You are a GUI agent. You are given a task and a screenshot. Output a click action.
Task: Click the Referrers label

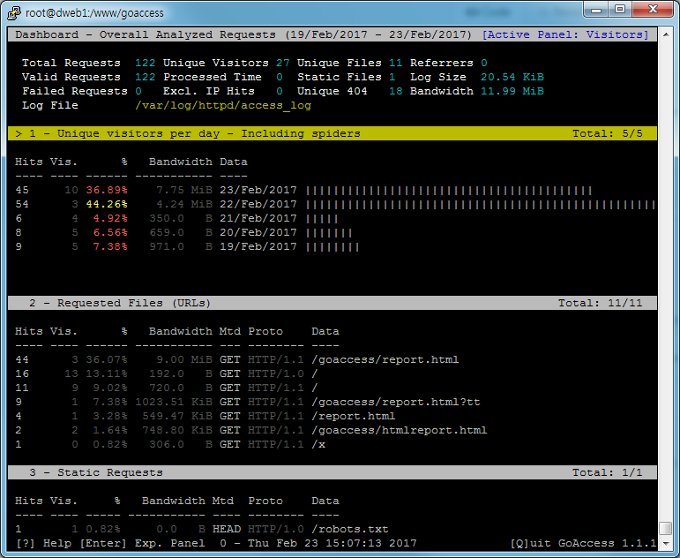[x=442, y=63]
